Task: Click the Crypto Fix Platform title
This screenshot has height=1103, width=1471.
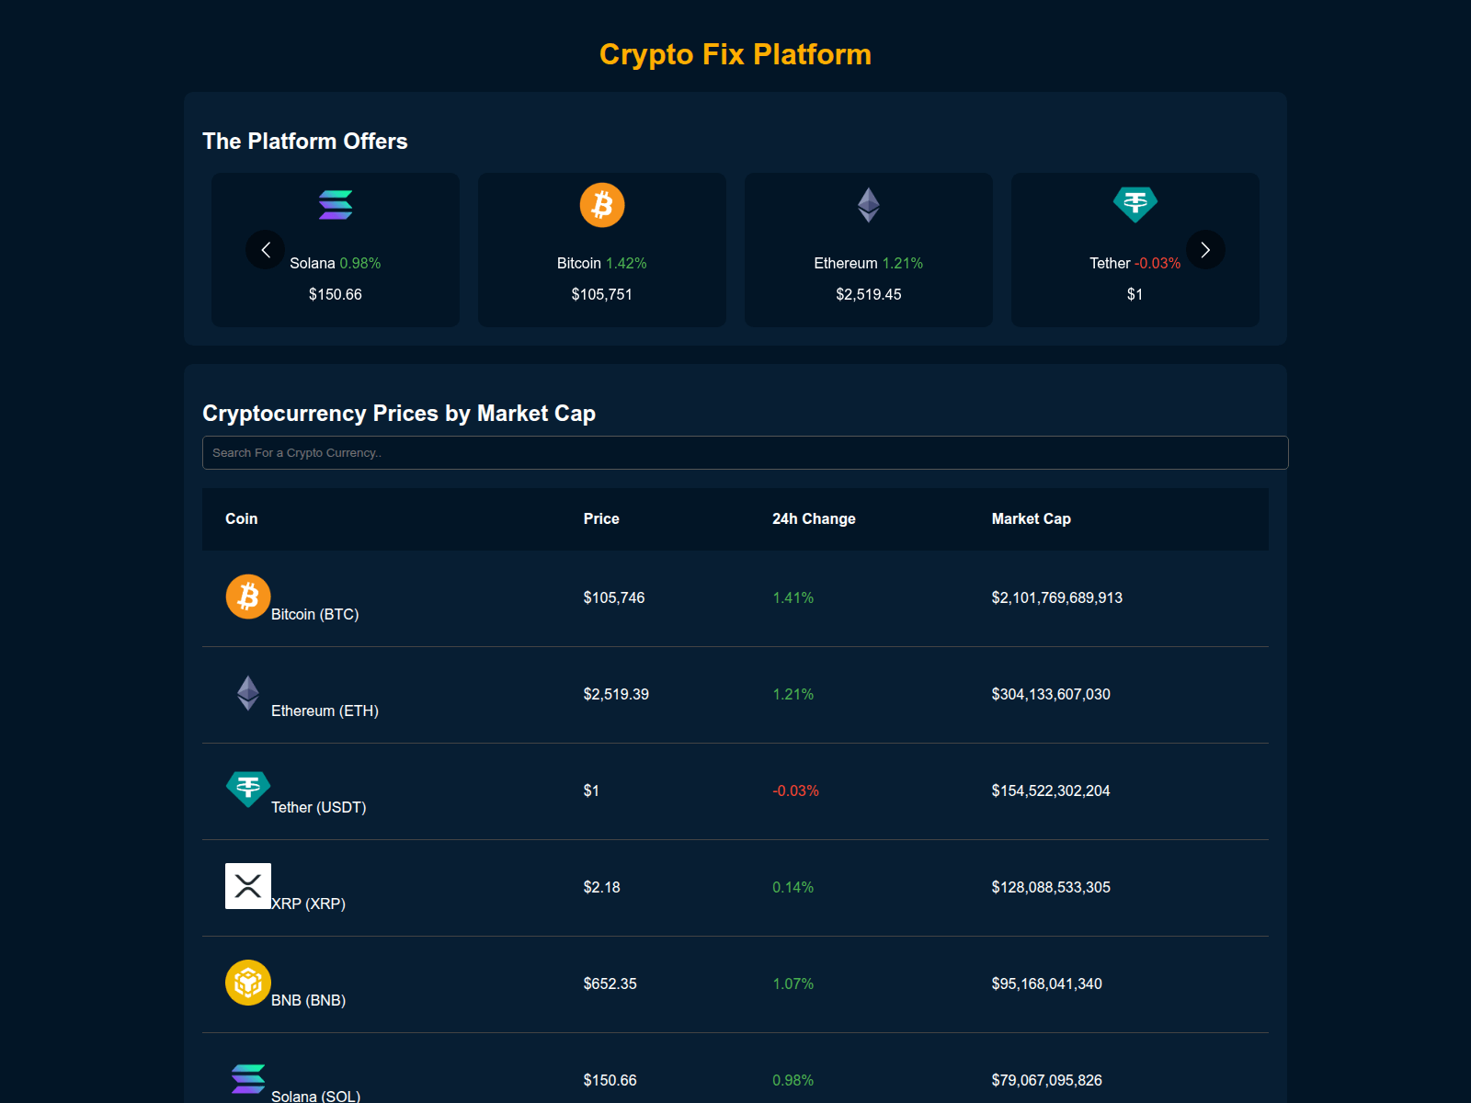Action: [735, 54]
